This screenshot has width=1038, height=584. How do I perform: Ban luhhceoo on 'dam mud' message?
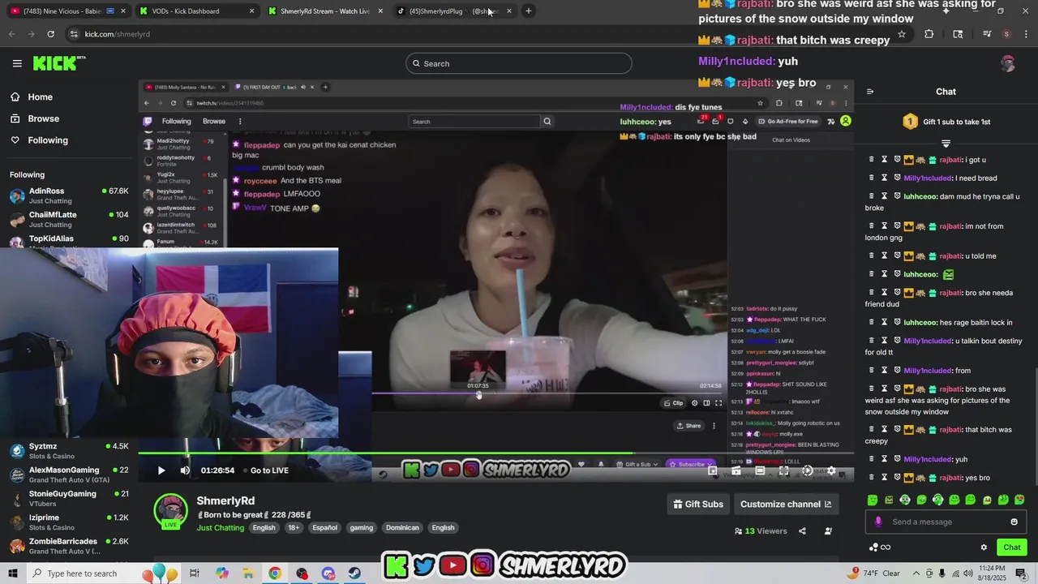[x=898, y=196]
